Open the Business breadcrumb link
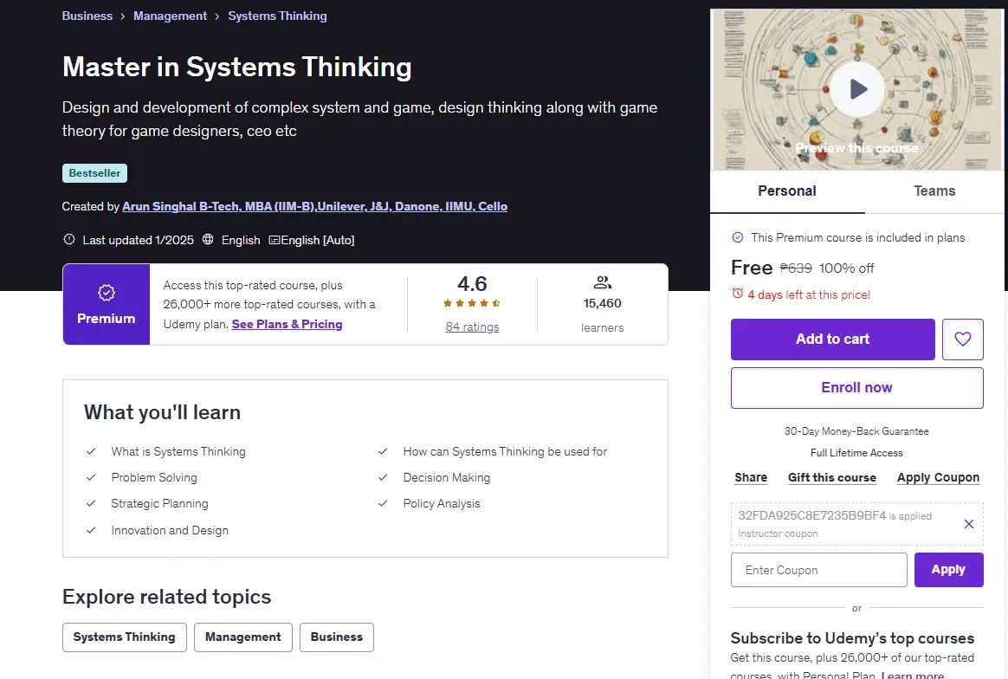1008x679 pixels. tap(87, 16)
